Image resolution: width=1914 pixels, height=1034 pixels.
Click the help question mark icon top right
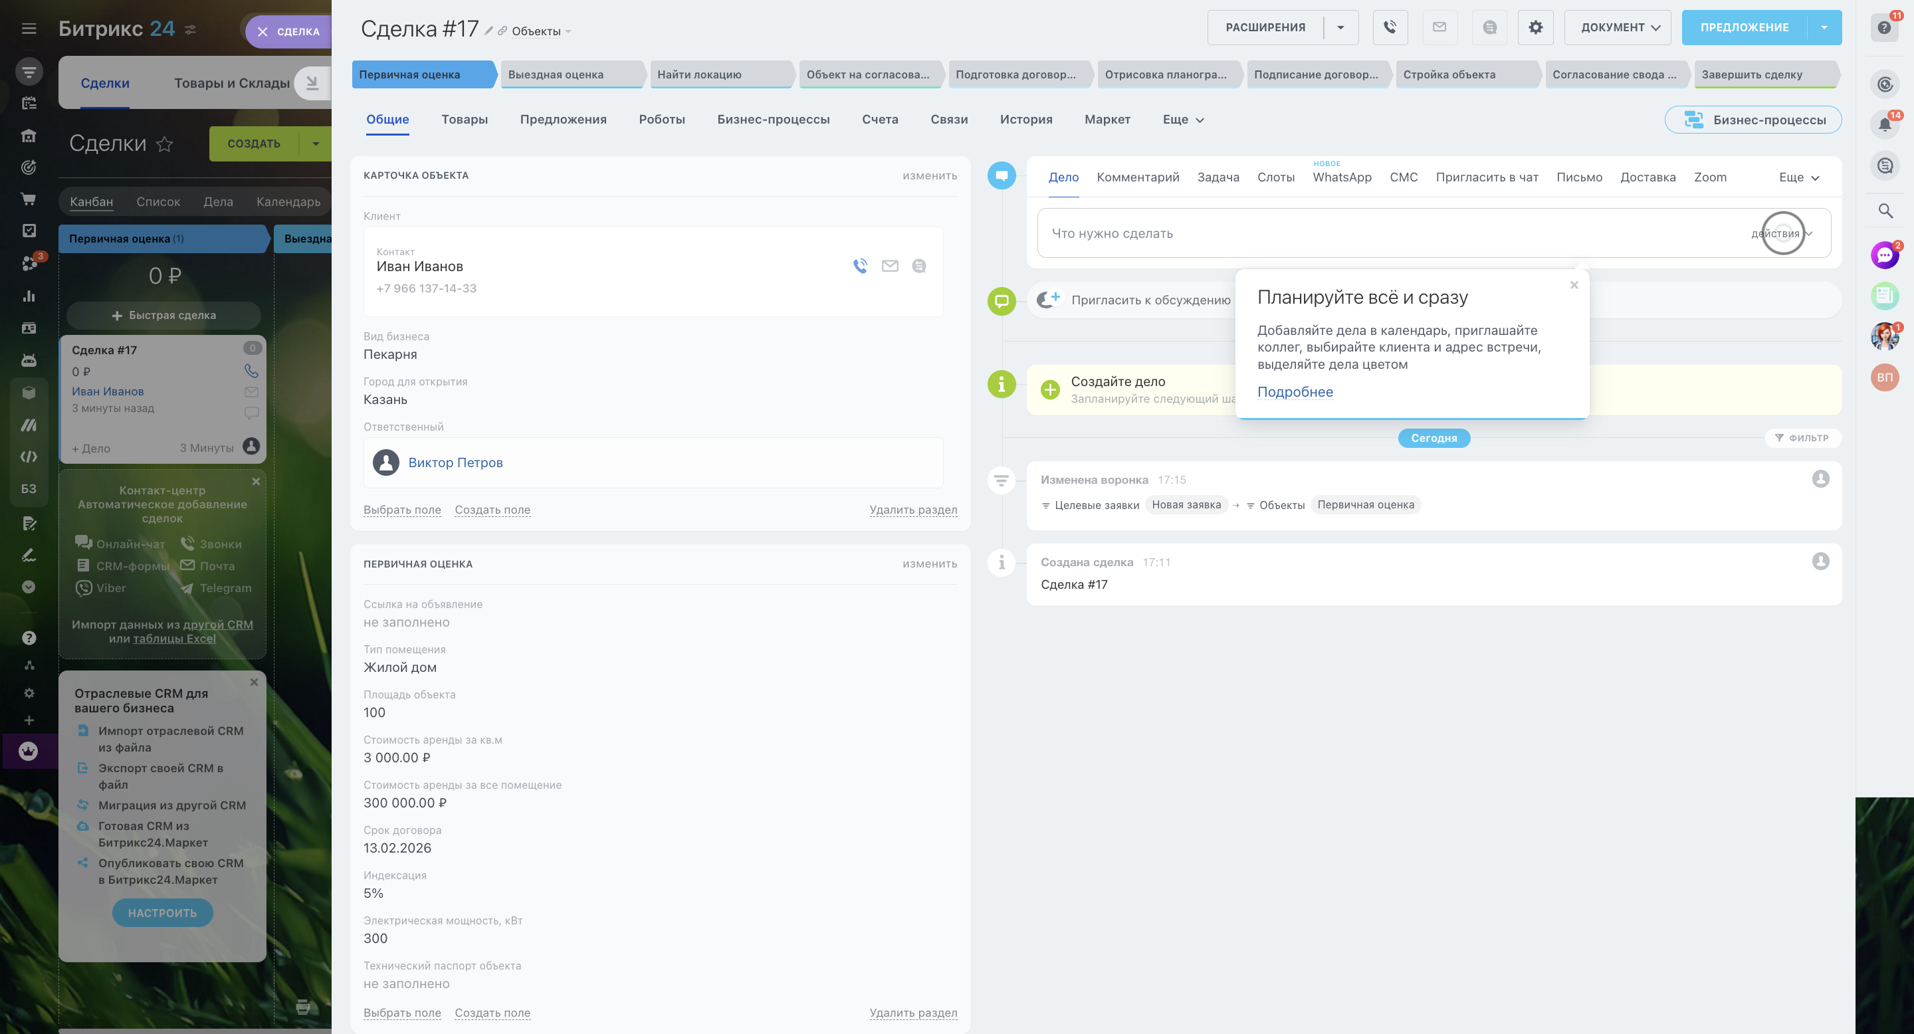1883,27
